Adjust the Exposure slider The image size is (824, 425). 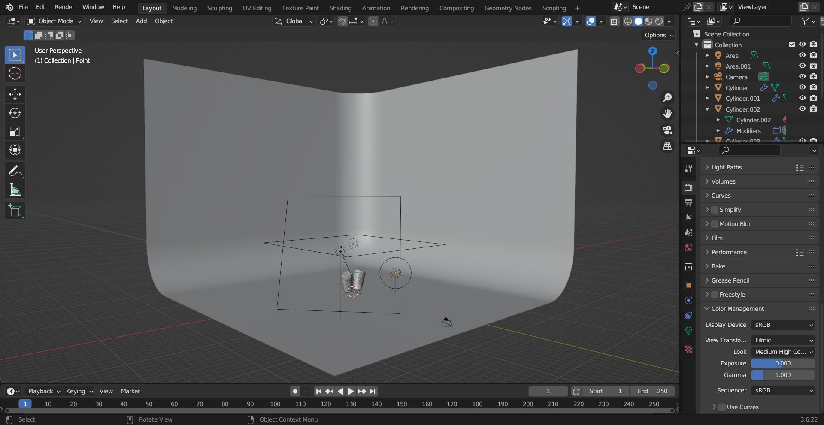click(x=783, y=363)
